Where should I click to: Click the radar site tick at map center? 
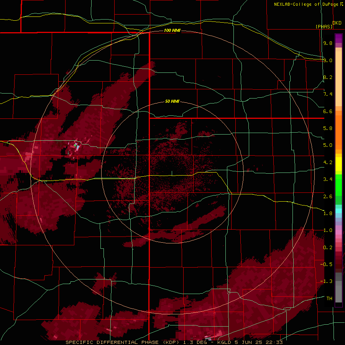(x=172, y=173)
